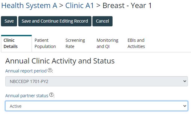
Task: Click help icon beside Annual partner status
Action: pyautogui.click(x=51, y=95)
